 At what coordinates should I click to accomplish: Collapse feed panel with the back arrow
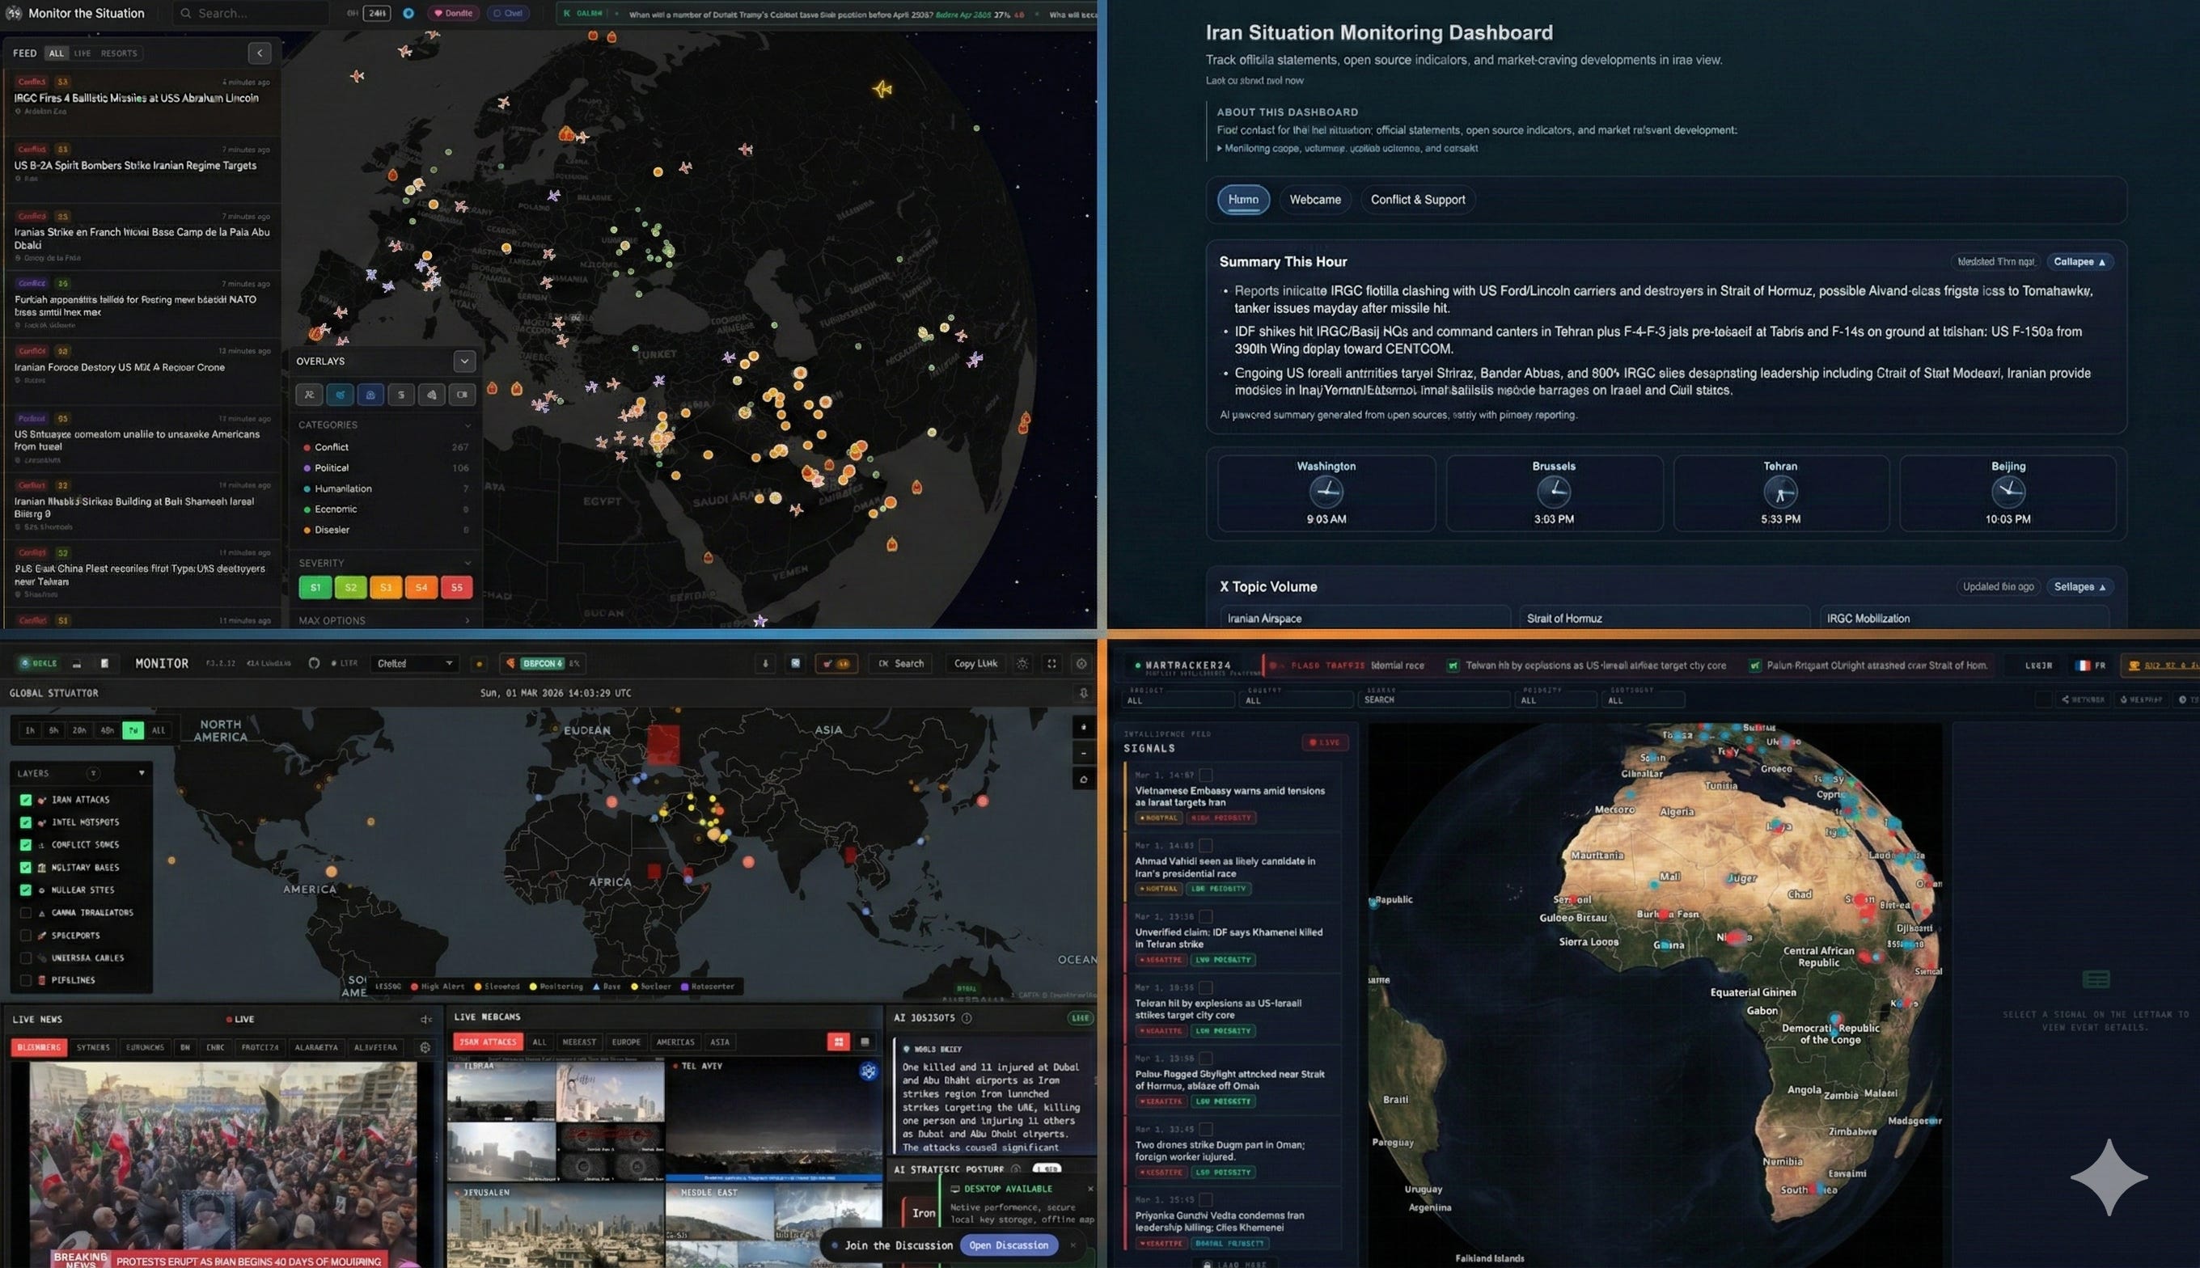pos(260,53)
